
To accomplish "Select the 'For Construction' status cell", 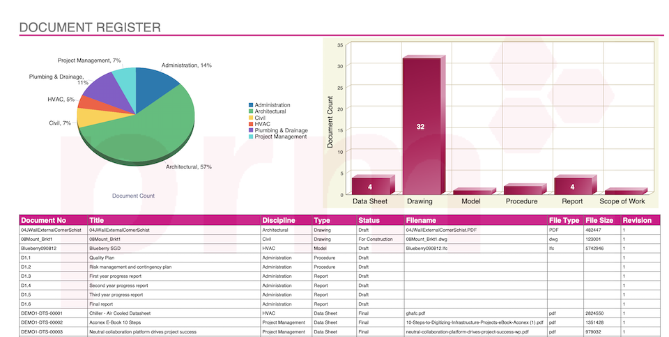I will 375,239.
